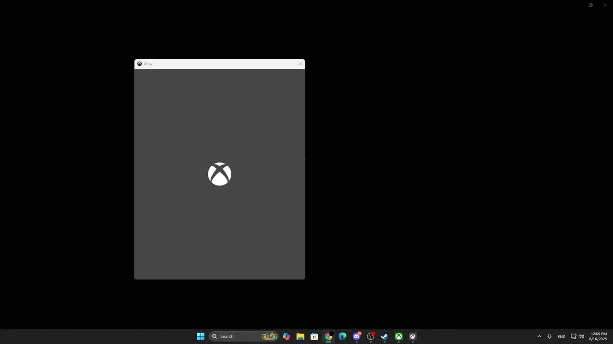Open the Windows Start menu
This screenshot has width=613, height=344.
click(x=201, y=336)
